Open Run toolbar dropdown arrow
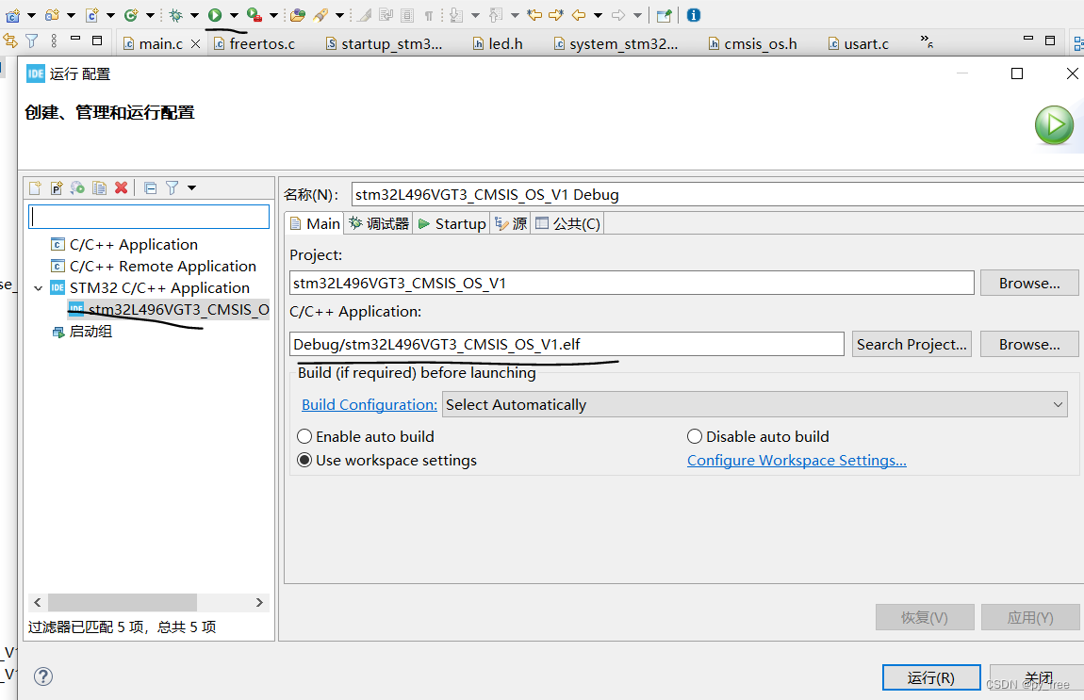1084x700 pixels. 234,15
